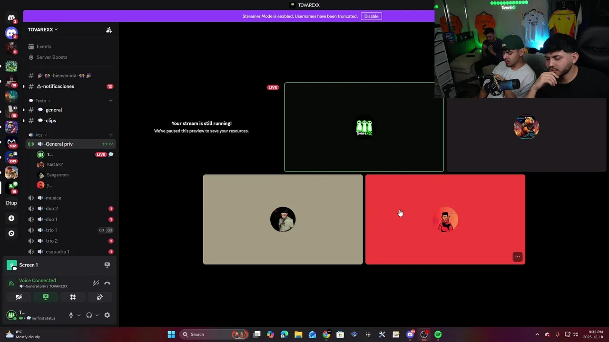Open the bienvenida text channel
This screenshot has width=609, height=342.
pyautogui.click(x=70, y=76)
